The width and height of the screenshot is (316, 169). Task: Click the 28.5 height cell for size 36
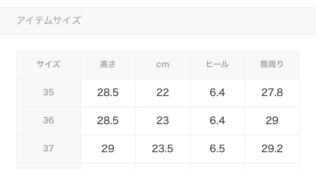(108, 121)
